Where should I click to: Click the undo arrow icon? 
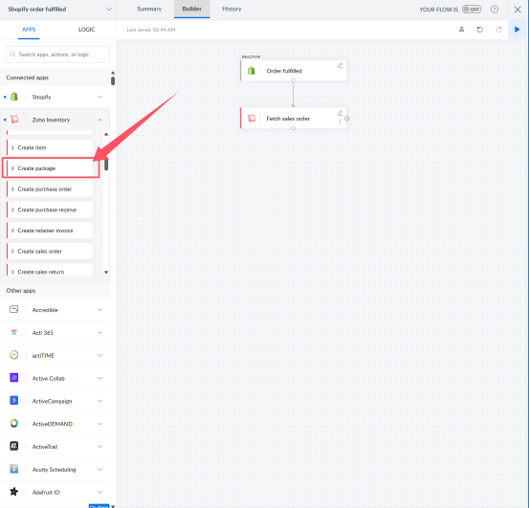(x=480, y=30)
